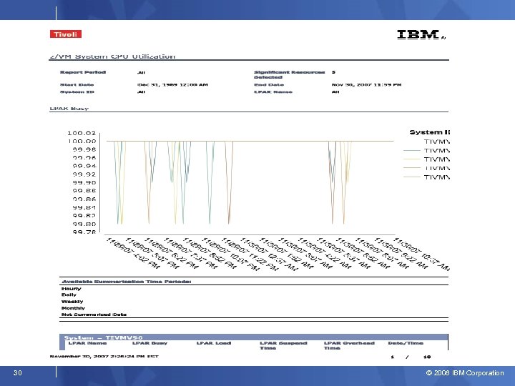Click the All value beside header LPAR Name
515x386 pixels.
point(335,92)
